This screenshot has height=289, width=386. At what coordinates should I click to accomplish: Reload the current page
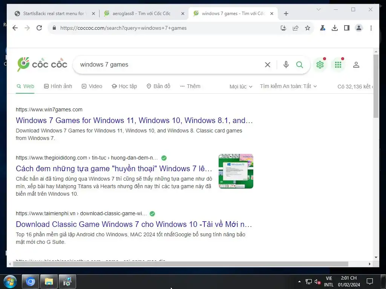click(39, 28)
